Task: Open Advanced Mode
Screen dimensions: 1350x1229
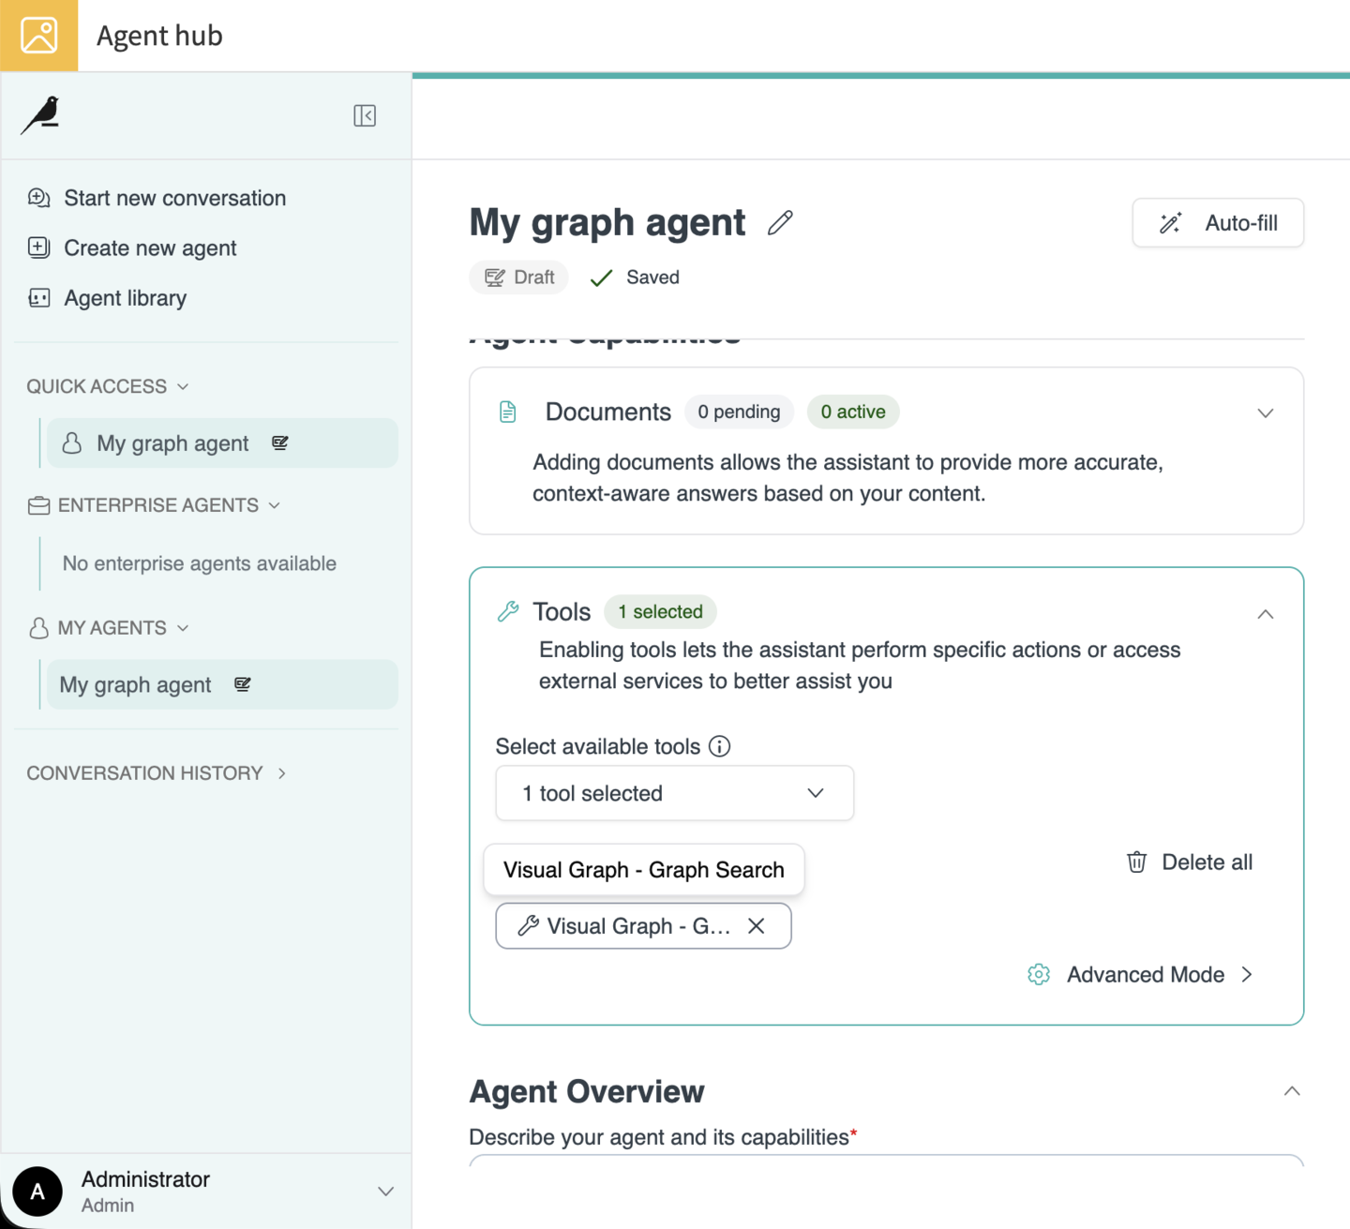Action: (x=1140, y=975)
